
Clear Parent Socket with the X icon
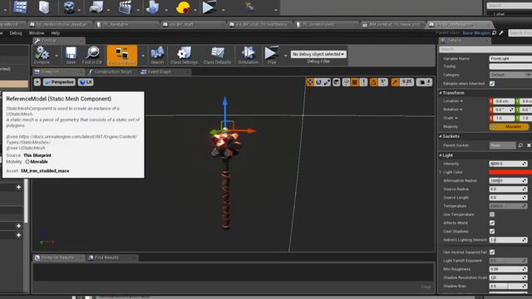click(529, 145)
